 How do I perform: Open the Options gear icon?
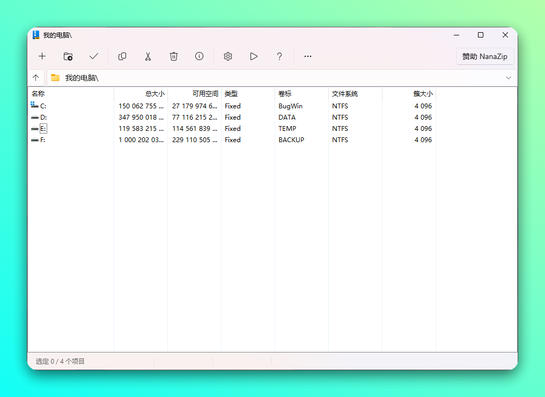228,56
